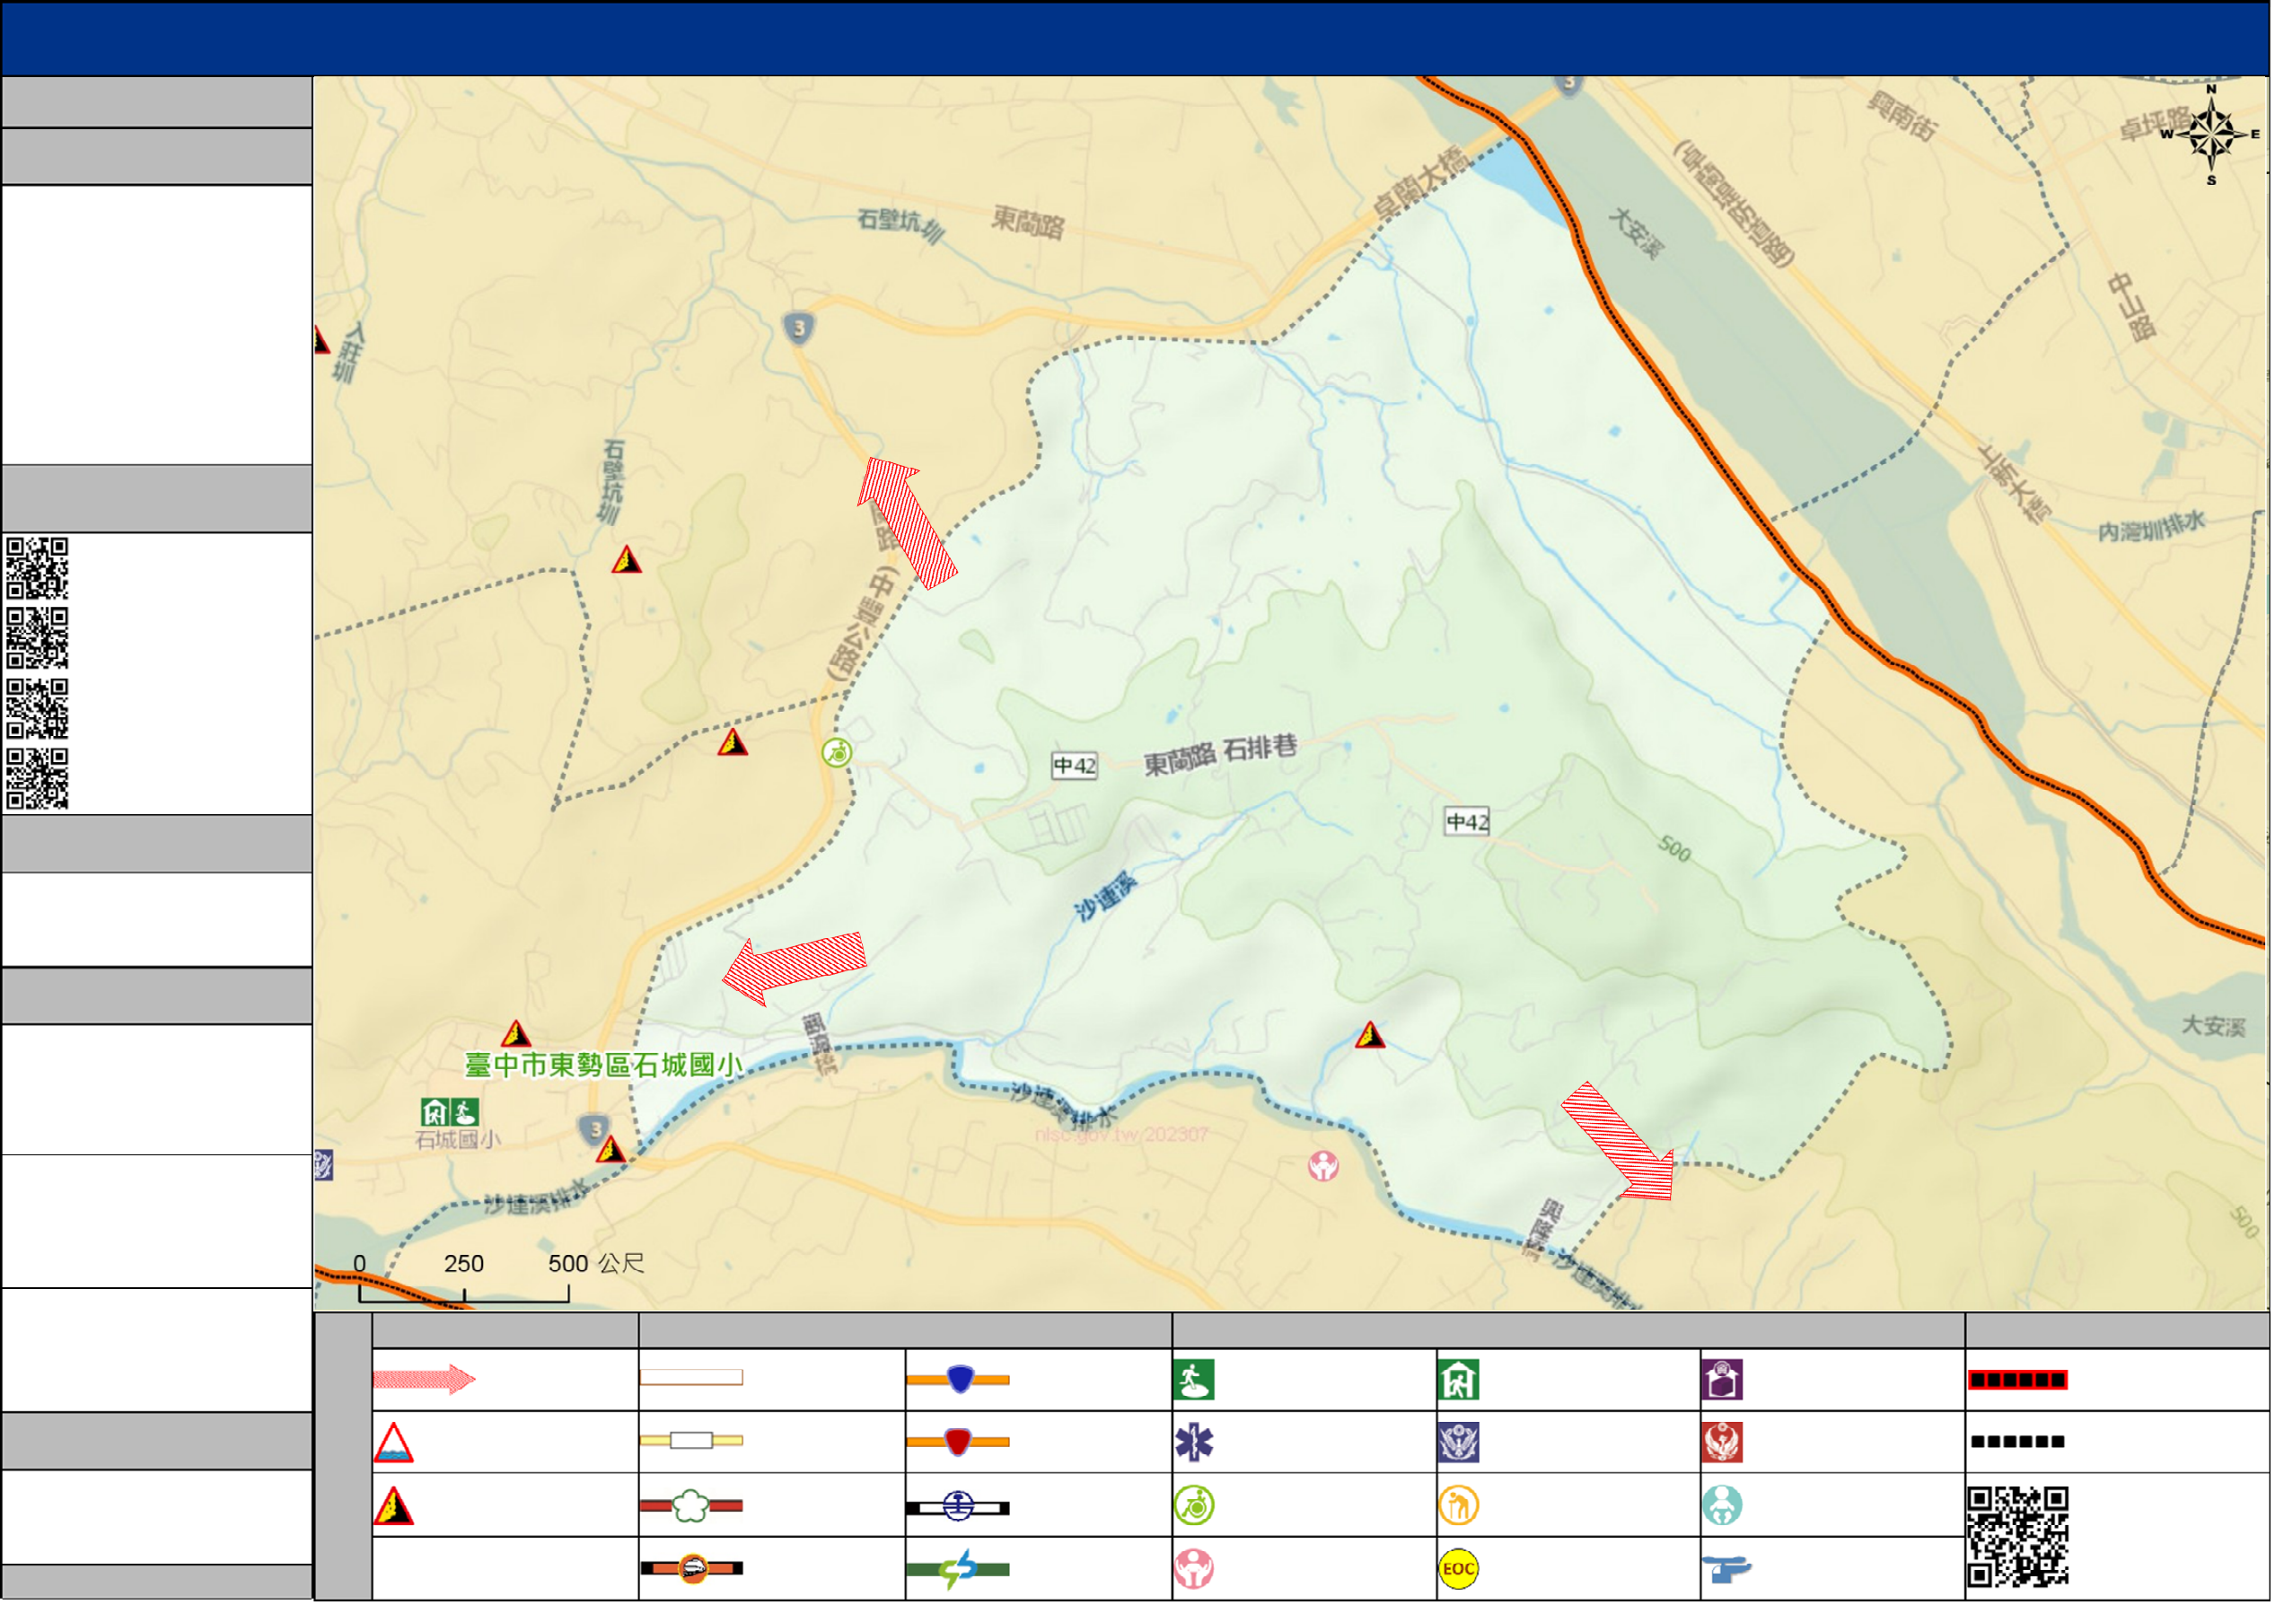This screenshot has width=2275, height=1605.
Task: Click the flood warning triangle legend icon
Action: point(393,1443)
